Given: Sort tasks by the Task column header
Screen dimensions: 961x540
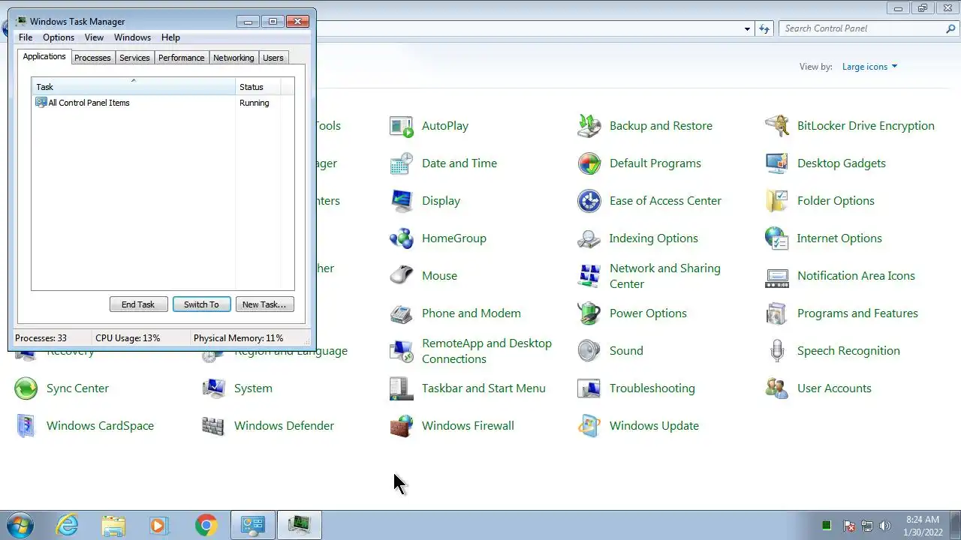Looking at the screenshot, I should (134, 87).
